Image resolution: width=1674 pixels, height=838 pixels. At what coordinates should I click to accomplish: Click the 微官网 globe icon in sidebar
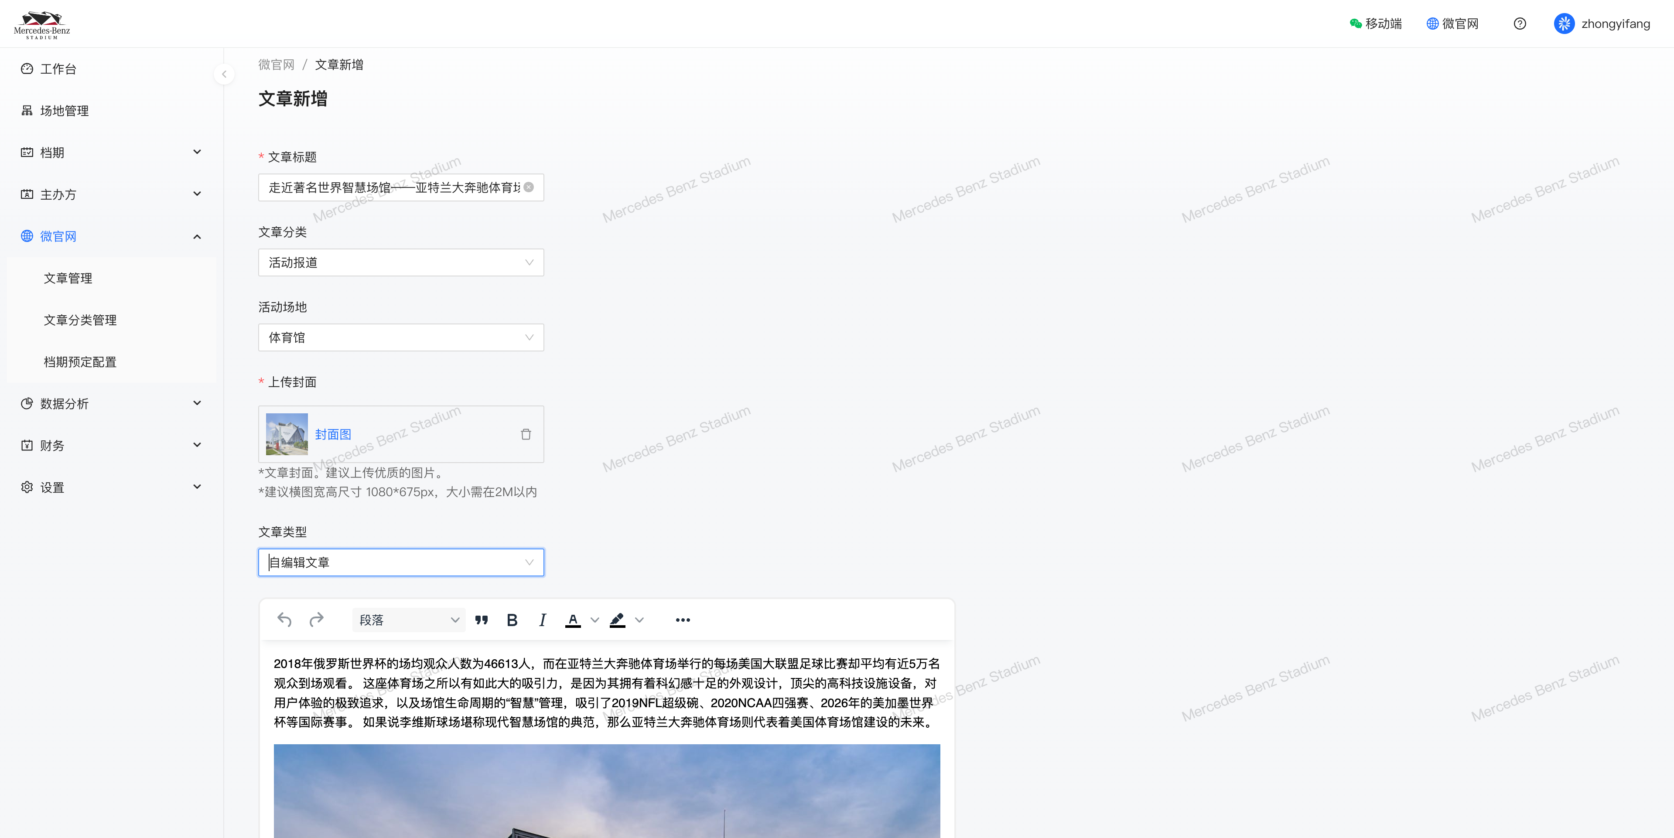(27, 236)
